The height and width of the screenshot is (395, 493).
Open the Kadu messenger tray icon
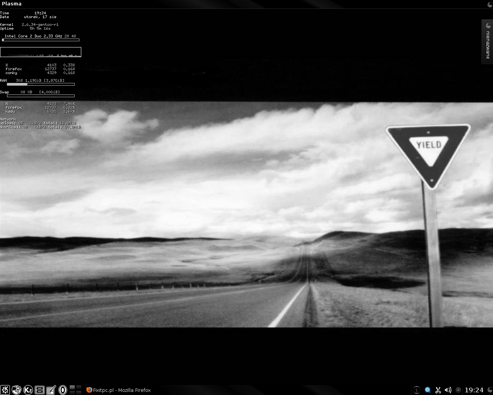point(427,390)
